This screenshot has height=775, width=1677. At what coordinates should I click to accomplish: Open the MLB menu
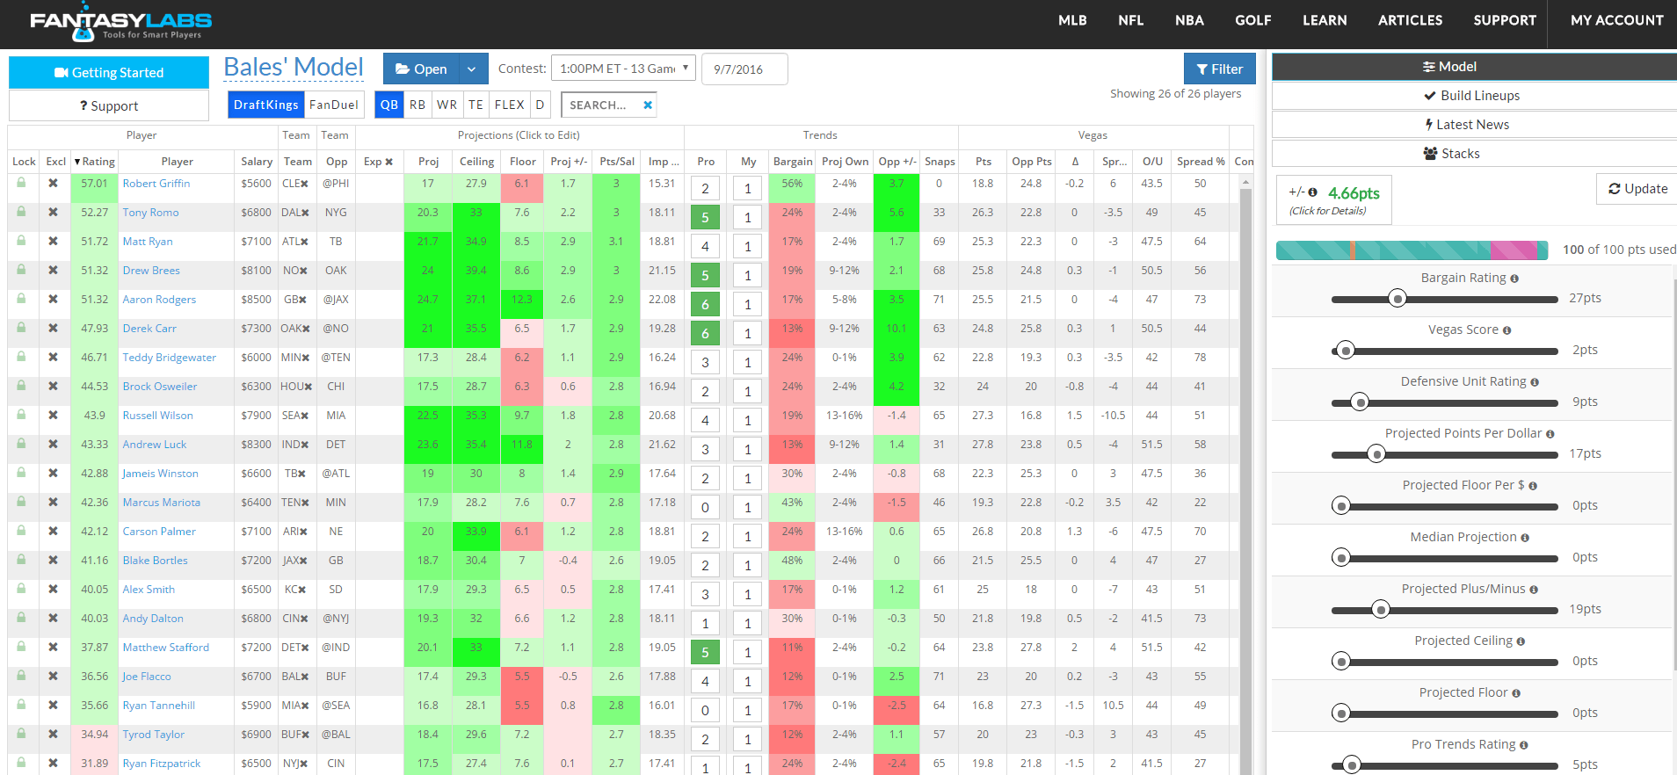coord(1072,20)
